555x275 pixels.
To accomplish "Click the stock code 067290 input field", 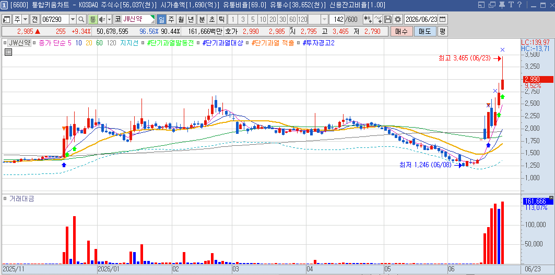I will [55, 19].
